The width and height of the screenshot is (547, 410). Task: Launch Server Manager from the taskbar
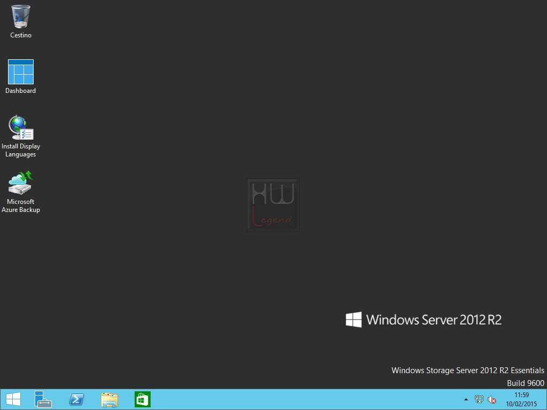pos(43,399)
